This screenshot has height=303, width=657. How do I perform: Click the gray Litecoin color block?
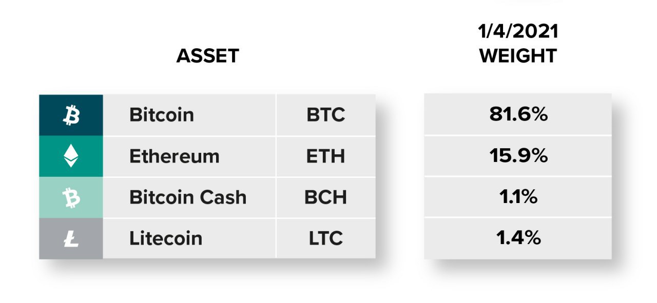(x=71, y=238)
